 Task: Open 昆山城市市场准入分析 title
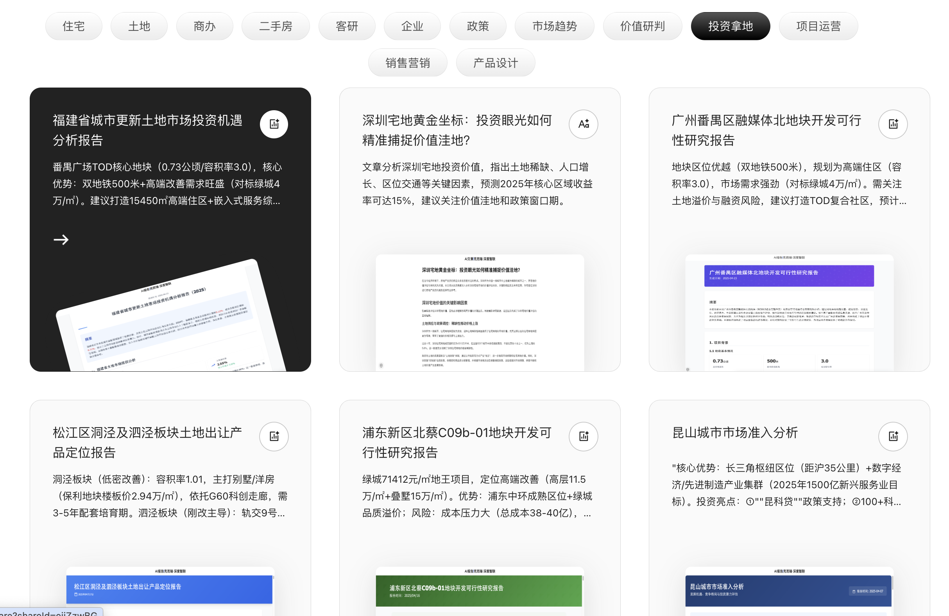[x=735, y=432]
